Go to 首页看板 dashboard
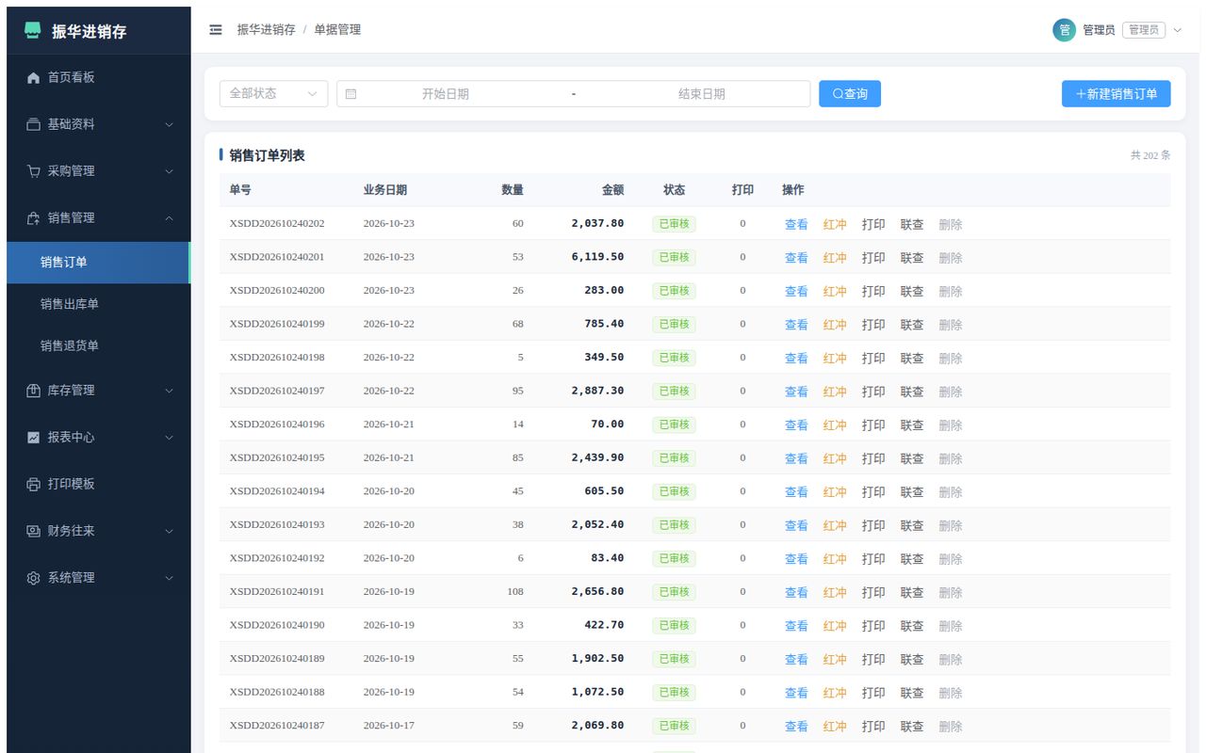The height and width of the screenshot is (753, 1206). [98, 77]
